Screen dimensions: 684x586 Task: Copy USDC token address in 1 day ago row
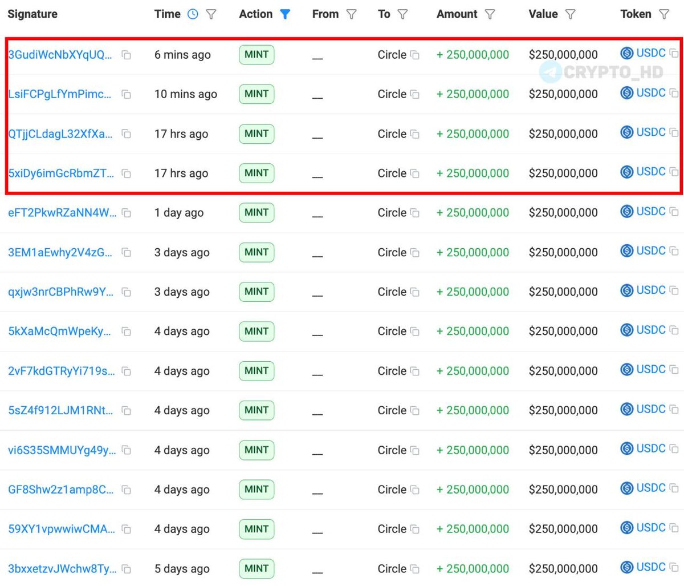[x=674, y=212]
